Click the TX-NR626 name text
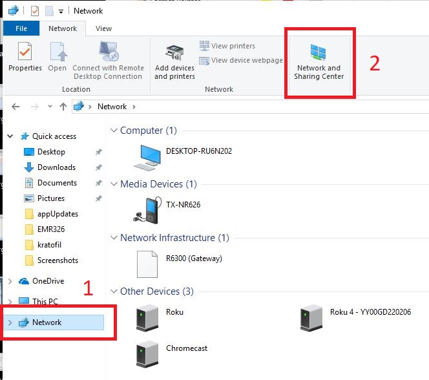Image resolution: width=429 pixels, height=380 pixels. (x=183, y=205)
